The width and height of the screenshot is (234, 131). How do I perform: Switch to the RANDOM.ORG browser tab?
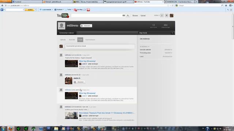point(180,2)
